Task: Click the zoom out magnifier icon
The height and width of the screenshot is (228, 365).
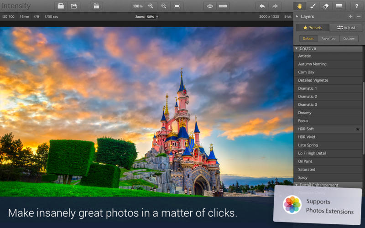Action: (164, 6)
